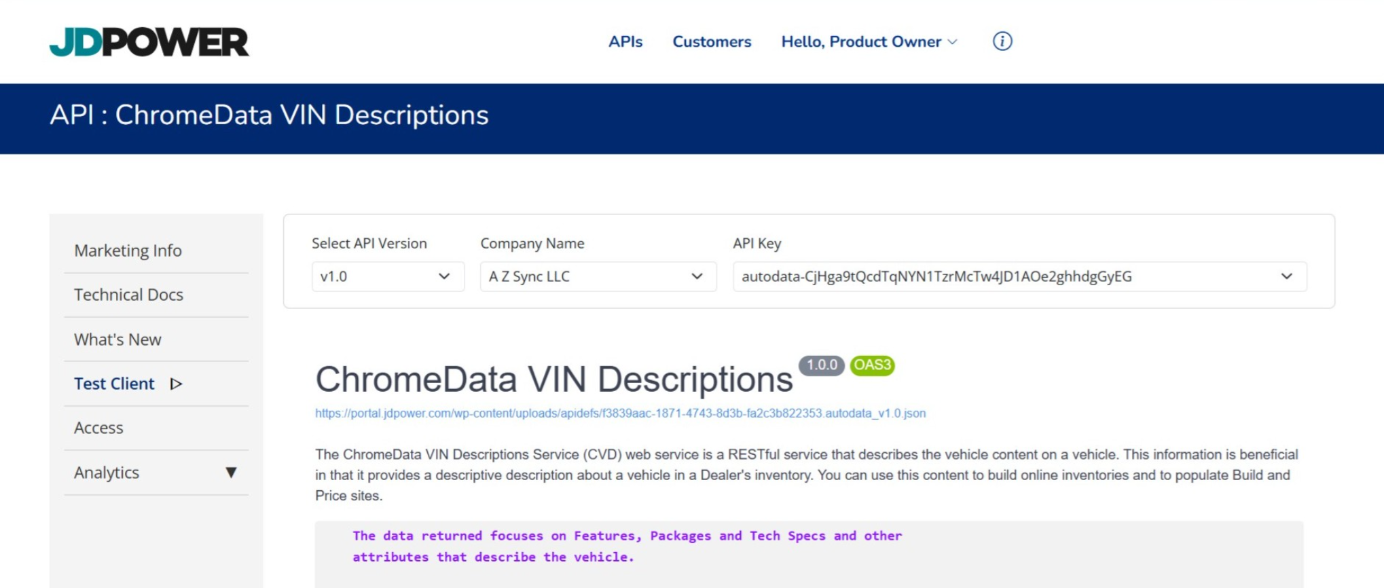Open the Access sidebar item
The width and height of the screenshot is (1384, 588).
[x=99, y=428]
